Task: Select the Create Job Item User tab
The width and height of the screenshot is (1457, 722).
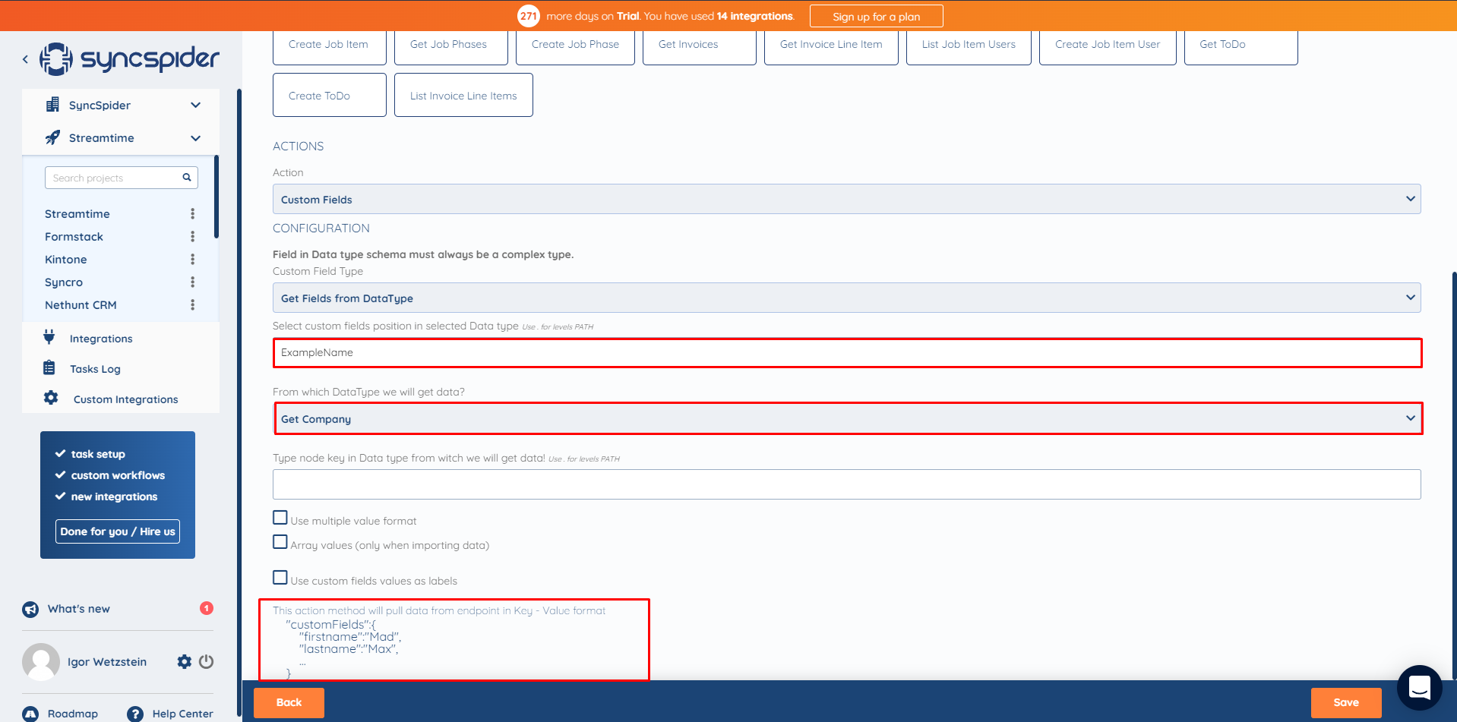Action: (1108, 45)
